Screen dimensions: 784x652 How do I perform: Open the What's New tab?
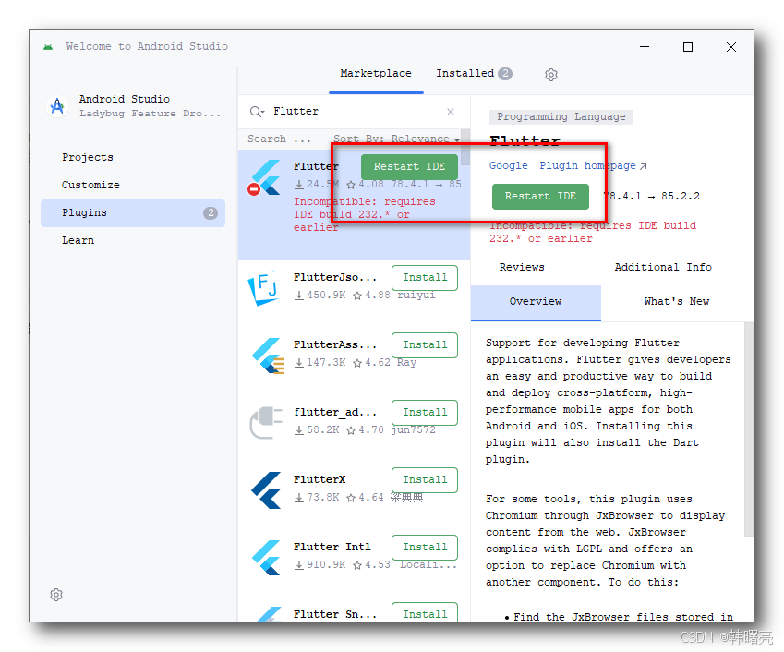pyautogui.click(x=677, y=301)
